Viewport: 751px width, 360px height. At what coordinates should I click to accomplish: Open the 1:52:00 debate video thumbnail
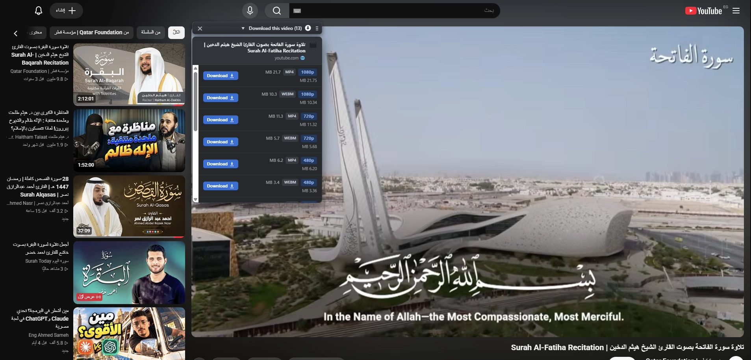coord(129,141)
